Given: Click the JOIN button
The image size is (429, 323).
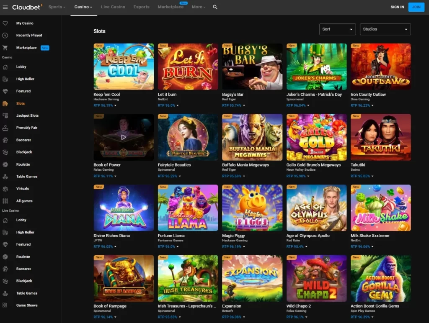Looking at the screenshot, I should pyautogui.click(x=416, y=7).
